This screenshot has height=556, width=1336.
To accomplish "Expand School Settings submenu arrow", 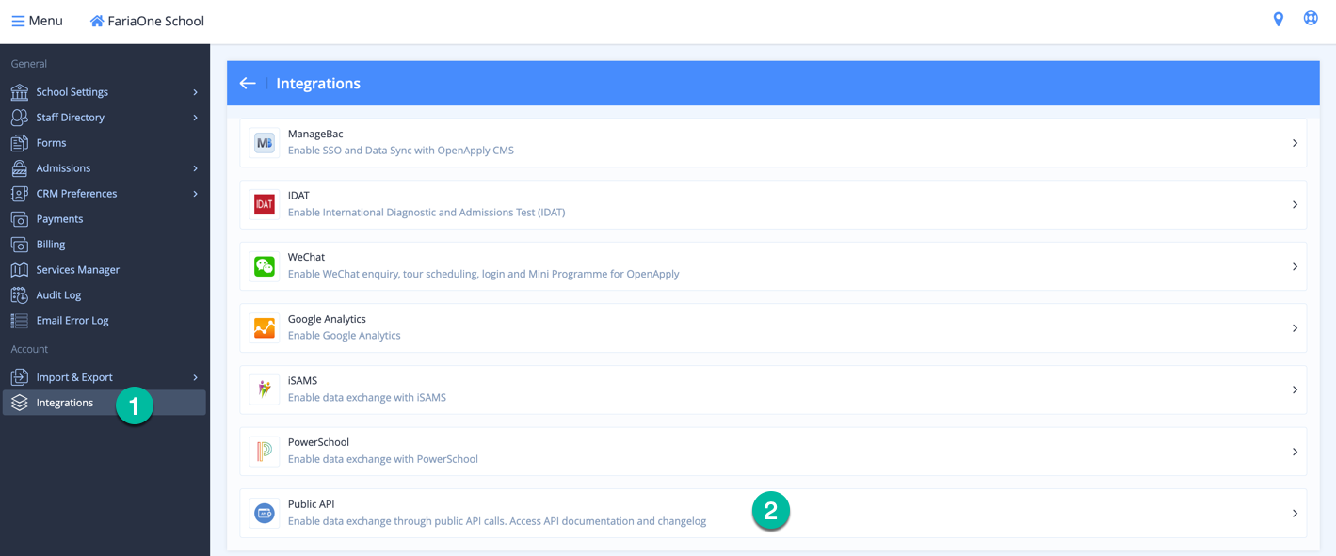I will (196, 92).
